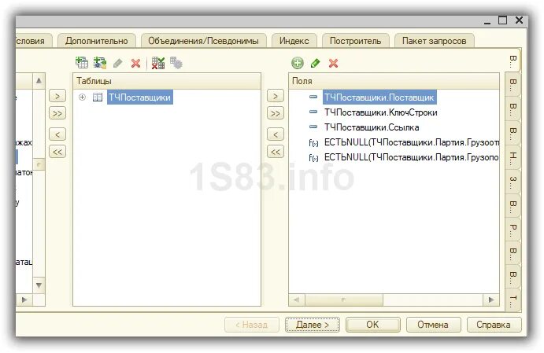
Task: Select ТЧПоставщики in the Таблицы list
Action: pyautogui.click(x=140, y=97)
